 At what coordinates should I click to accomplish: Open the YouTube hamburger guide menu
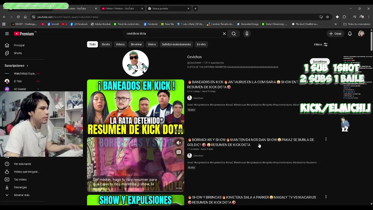(7, 34)
